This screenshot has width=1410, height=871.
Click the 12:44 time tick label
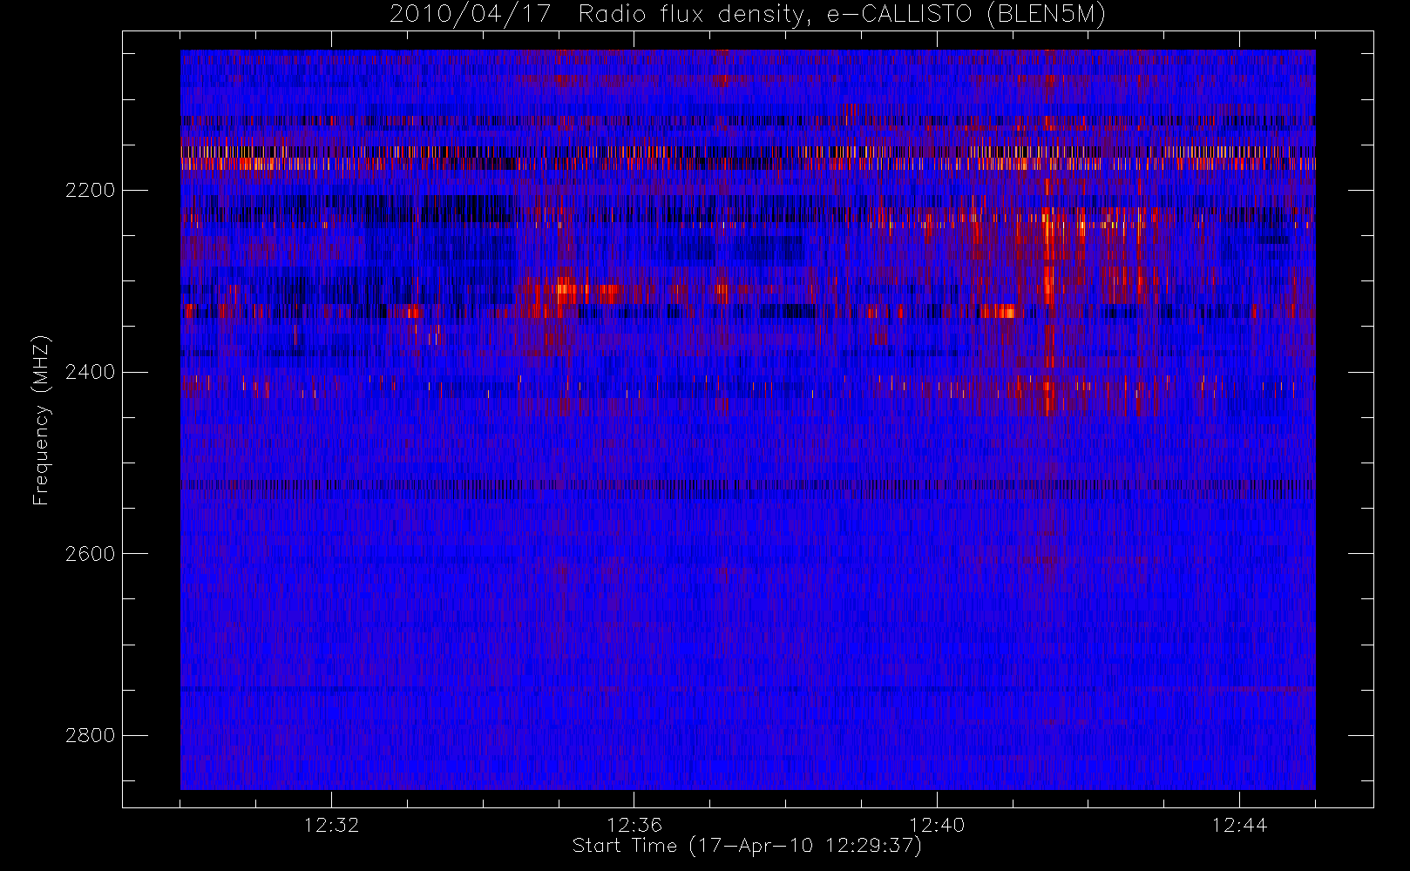click(x=1239, y=825)
